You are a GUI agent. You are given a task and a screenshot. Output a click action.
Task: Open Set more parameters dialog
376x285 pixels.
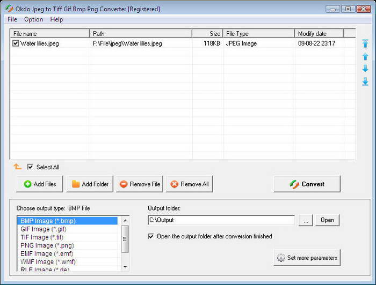coord(307,258)
